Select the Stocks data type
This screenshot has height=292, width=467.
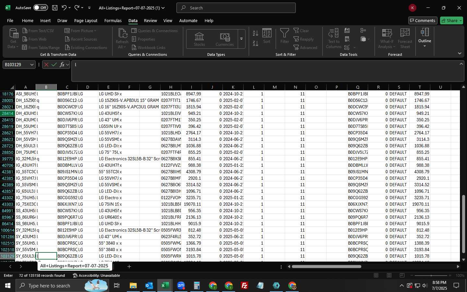pos(199,39)
